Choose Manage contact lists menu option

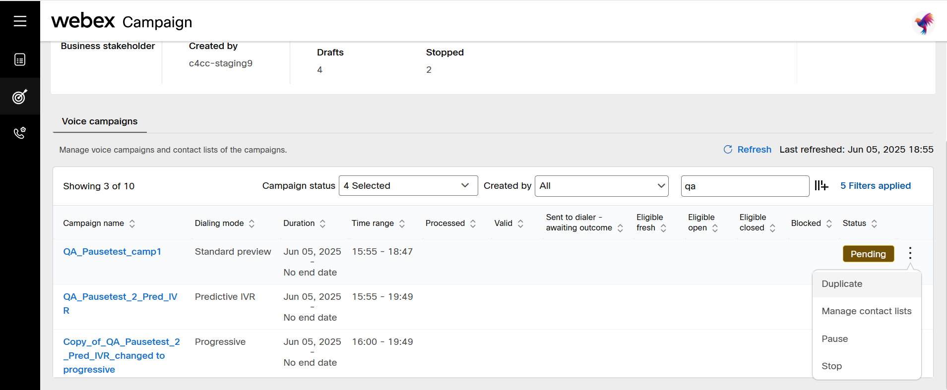tap(867, 311)
